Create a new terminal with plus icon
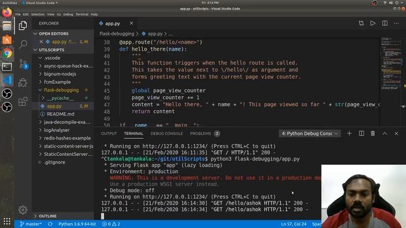 coord(350,134)
